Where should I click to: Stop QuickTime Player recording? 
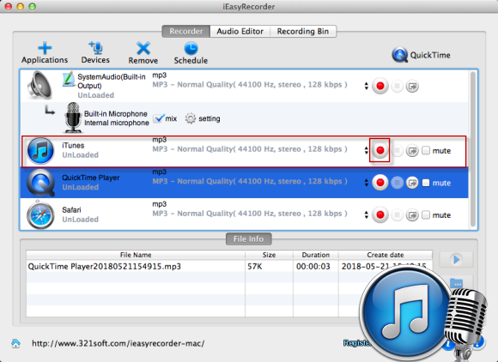pyautogui.click(x=397, y=183)
